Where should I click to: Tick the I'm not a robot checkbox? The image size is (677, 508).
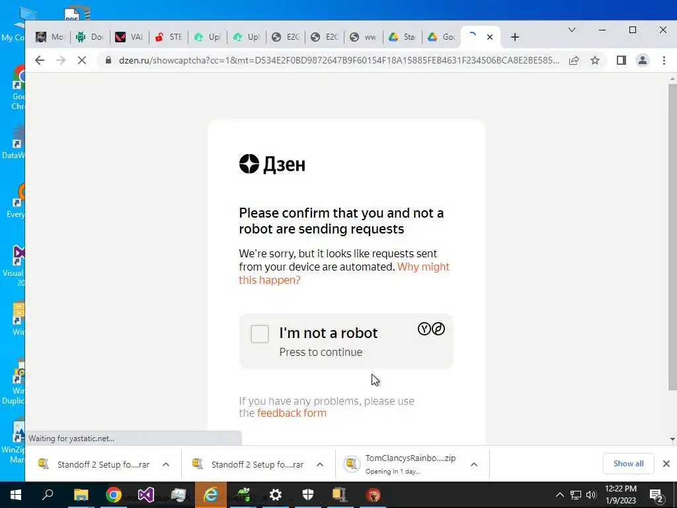[x=259, y=334]
